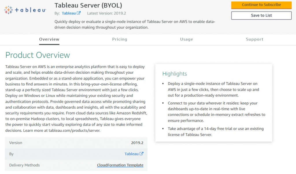Open Tableau vendor link in header
This screenshot has height=174, width=296.
point(69,13)
